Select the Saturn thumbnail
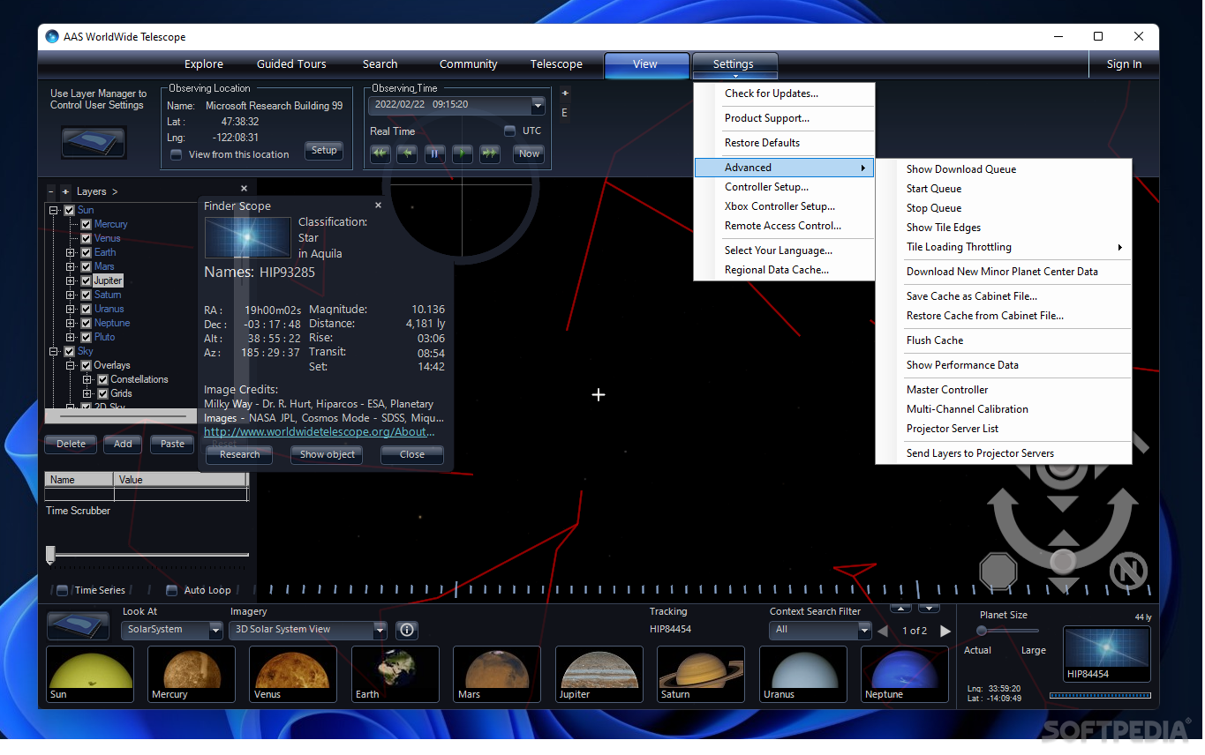Image resolution: width=1205 pixels, height=755 pixels. (x=701, y=674)
